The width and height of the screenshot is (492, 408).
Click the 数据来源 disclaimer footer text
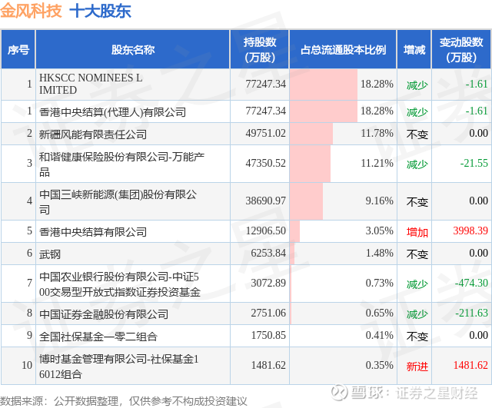124,401
